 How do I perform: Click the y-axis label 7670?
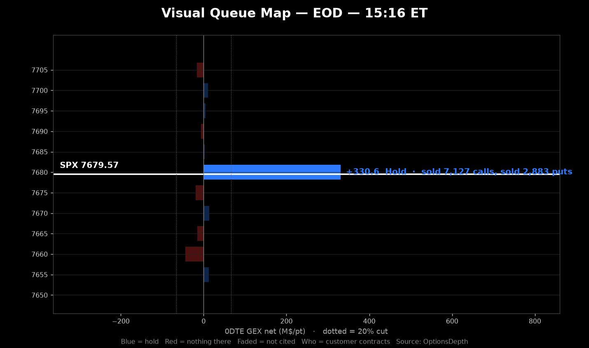(x=40, y=213)
